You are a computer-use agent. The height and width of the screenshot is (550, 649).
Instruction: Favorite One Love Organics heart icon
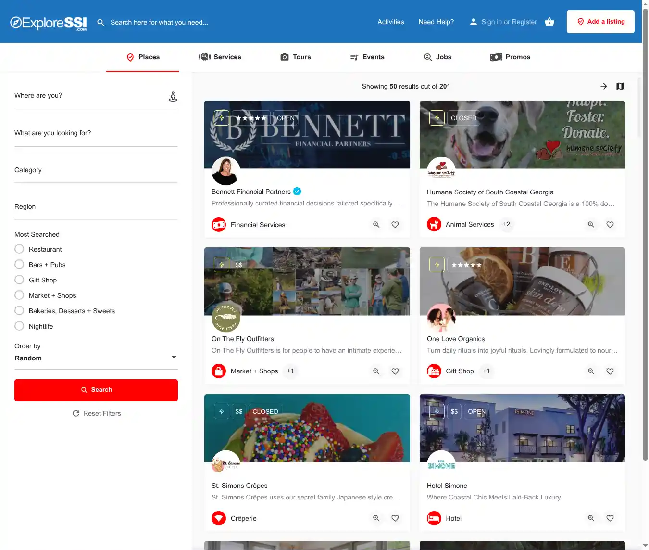[x=610, y=371]
